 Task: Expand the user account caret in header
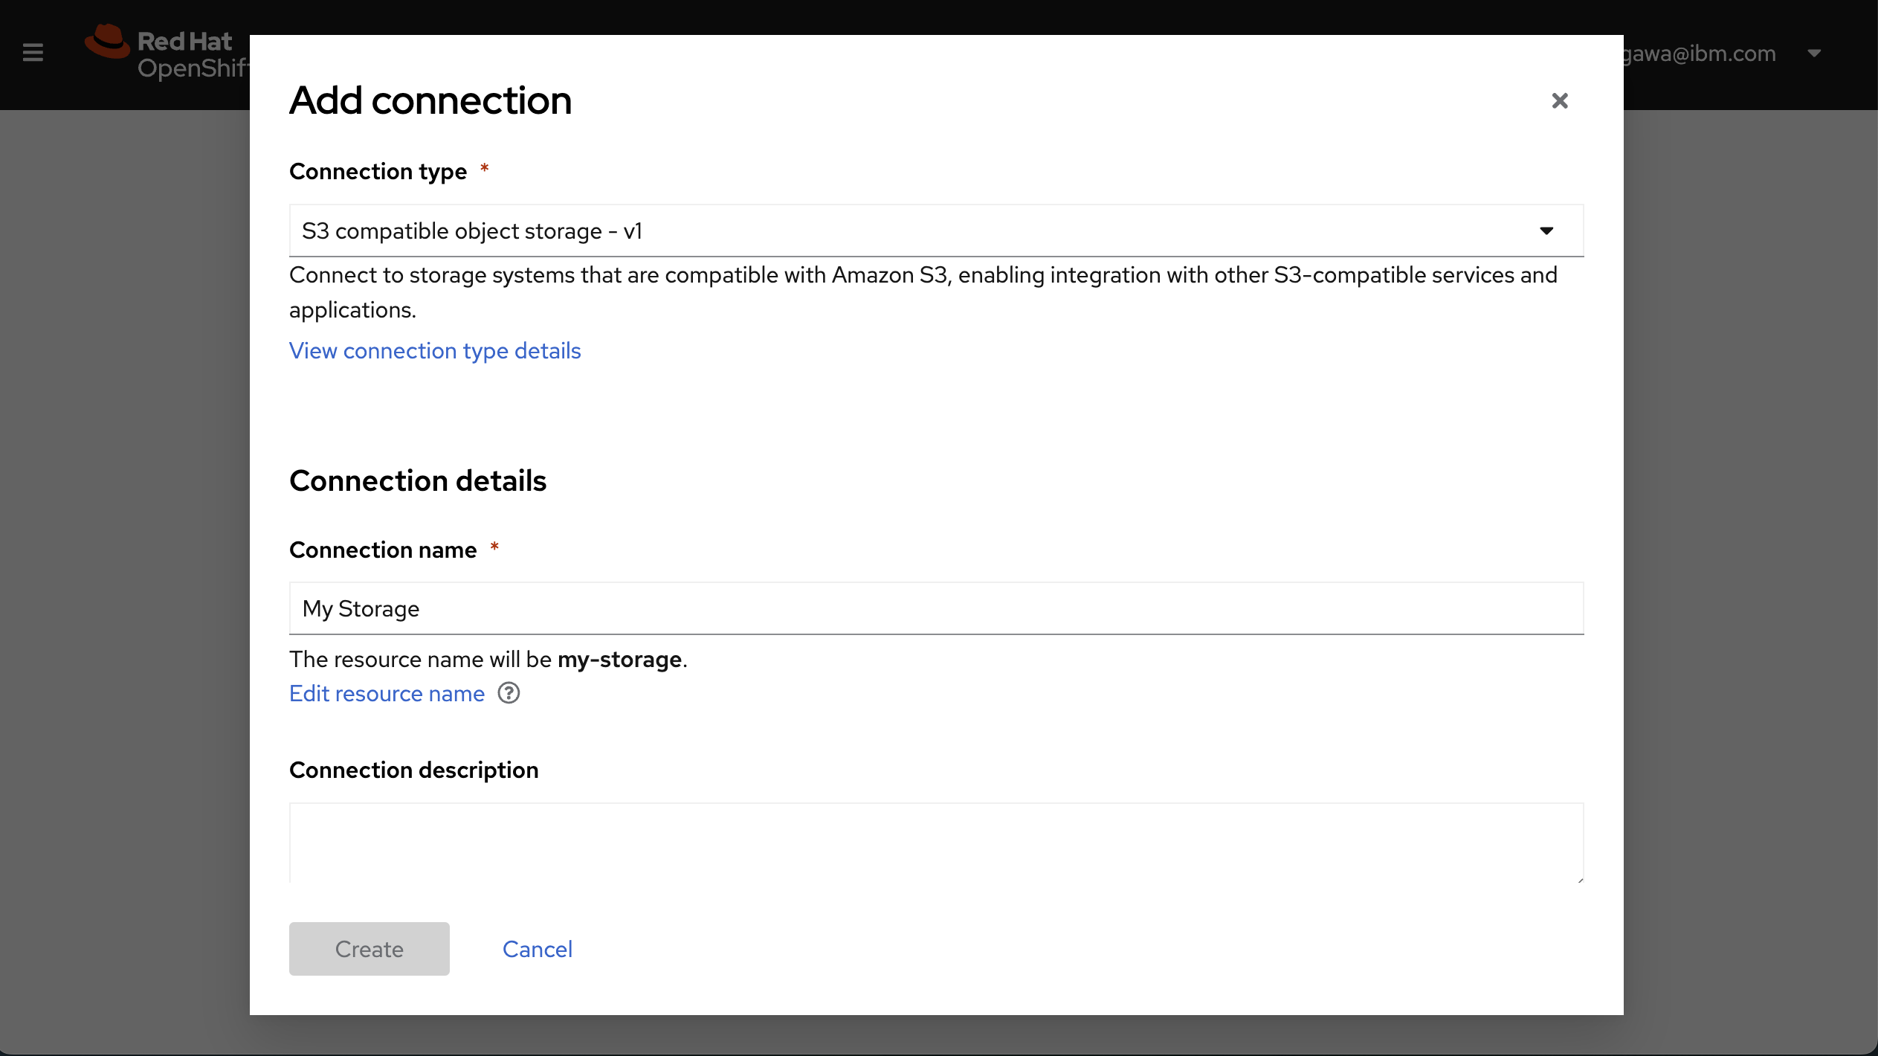tap(1814, 53)
